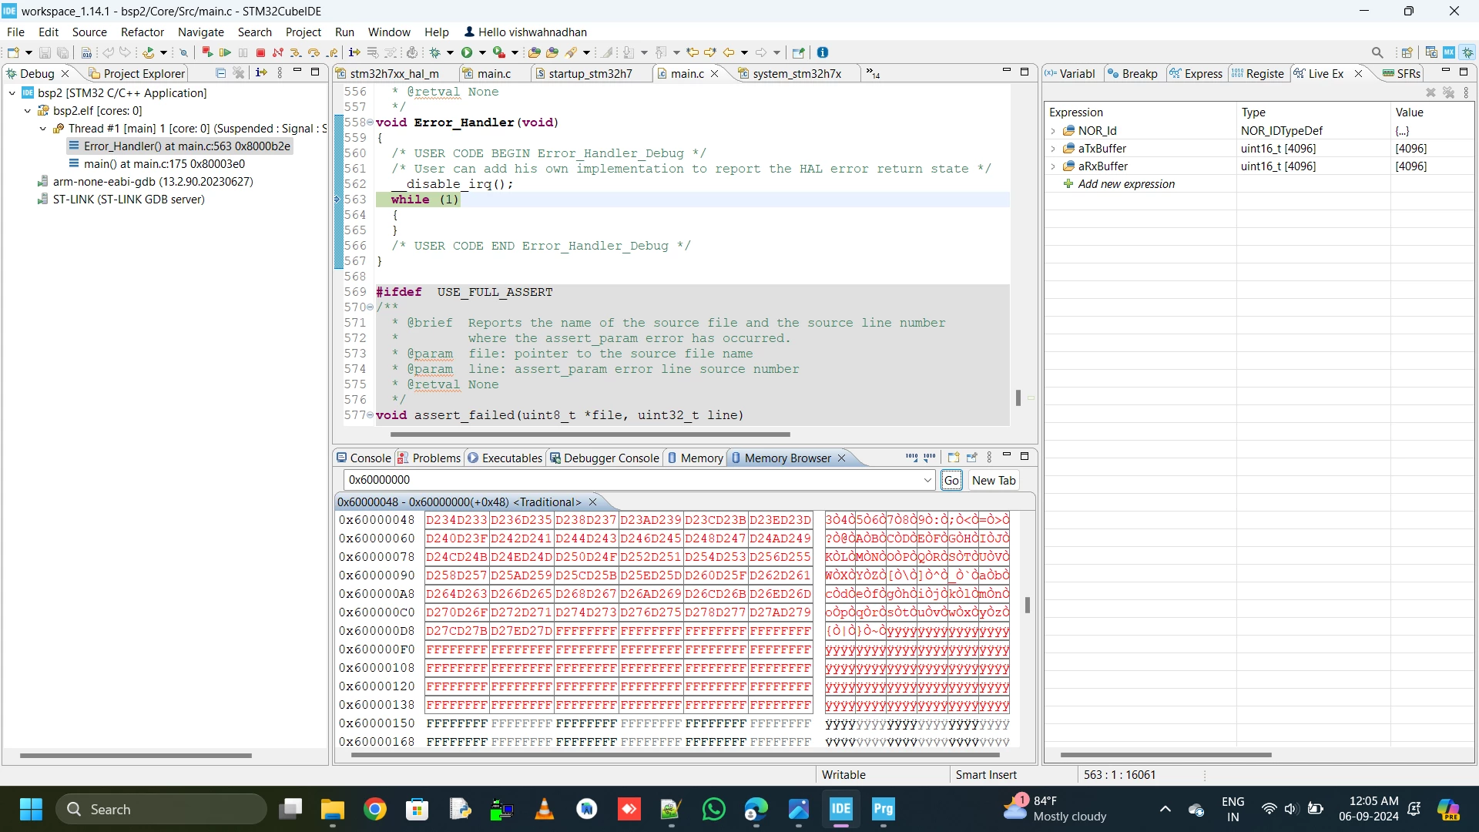The height and width of the screenshot is (832, 1479).
Task: Switch to the Project Explorer tab
Action: pyautogui.click(x=137, y=73)
